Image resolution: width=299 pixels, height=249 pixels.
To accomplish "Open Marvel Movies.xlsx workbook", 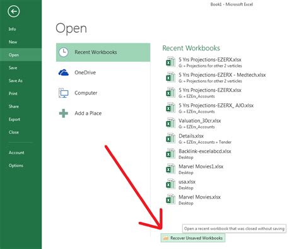I will (199, 197).
